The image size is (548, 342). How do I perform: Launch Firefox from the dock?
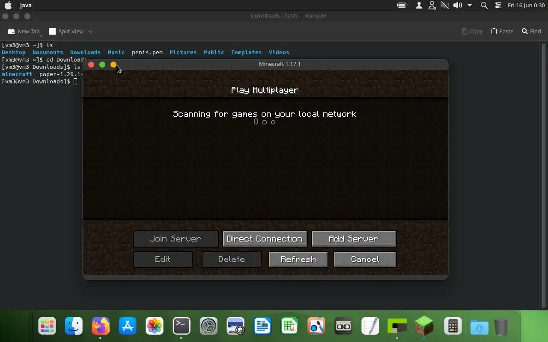(x=101, y=326)
